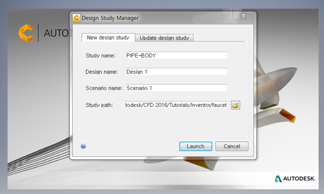
Task: Click the Design name label
Action: click(102, 72)
